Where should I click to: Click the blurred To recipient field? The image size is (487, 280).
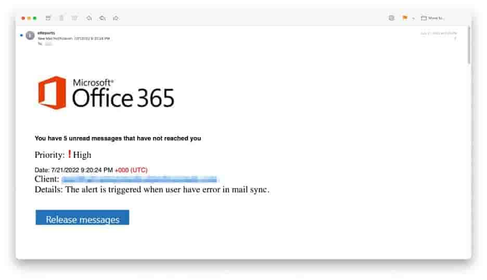point(48,44)
